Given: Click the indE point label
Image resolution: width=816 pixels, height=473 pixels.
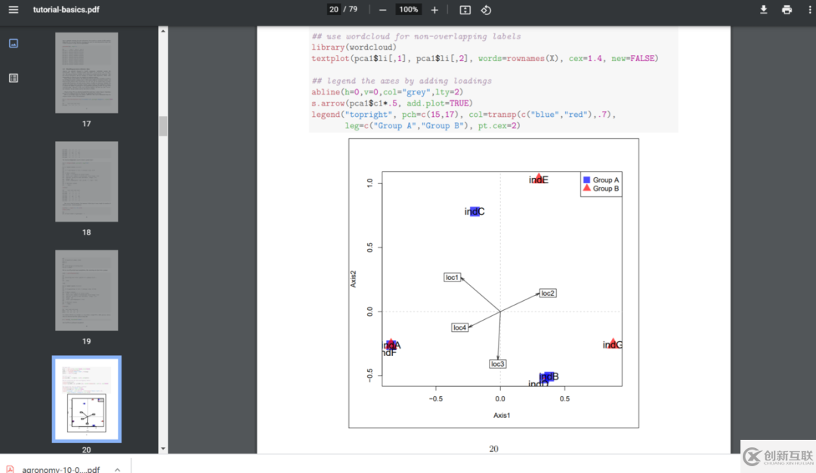Looking at the screenshot, I should (x=539, y=180).
